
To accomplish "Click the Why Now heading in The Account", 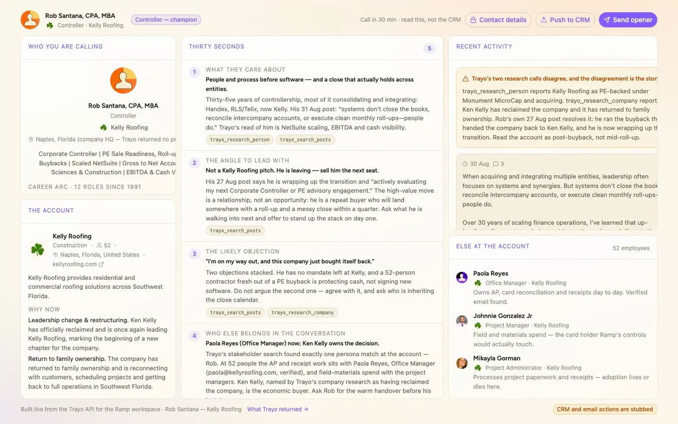I will 44,310.
